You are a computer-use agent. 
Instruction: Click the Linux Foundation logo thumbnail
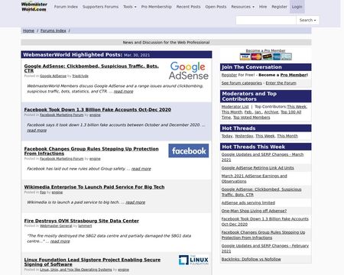tap(193, 260)
